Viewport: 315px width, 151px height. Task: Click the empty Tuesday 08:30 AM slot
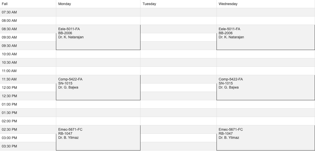click(x=178, y=29)
